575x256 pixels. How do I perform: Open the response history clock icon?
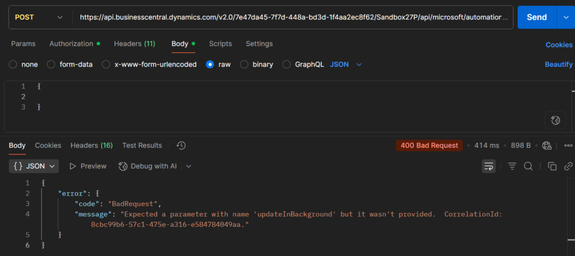click(181, 146)
